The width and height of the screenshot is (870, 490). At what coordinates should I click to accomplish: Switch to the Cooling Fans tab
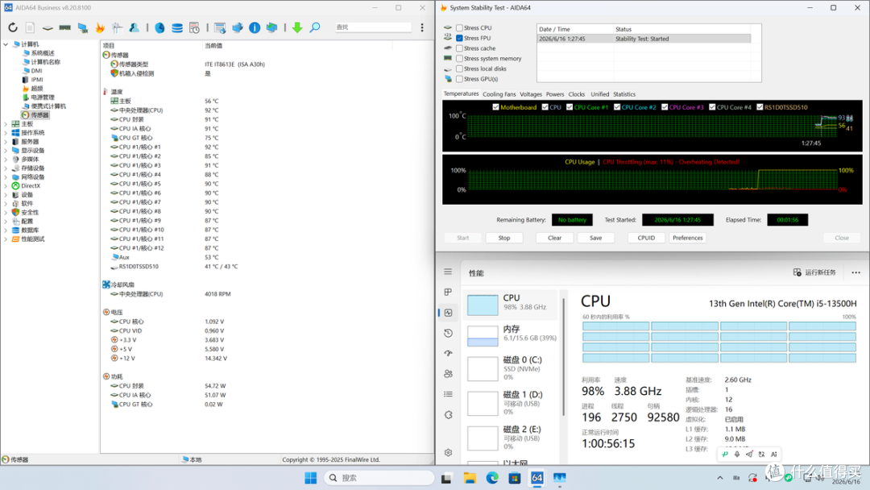coord(499,94)
